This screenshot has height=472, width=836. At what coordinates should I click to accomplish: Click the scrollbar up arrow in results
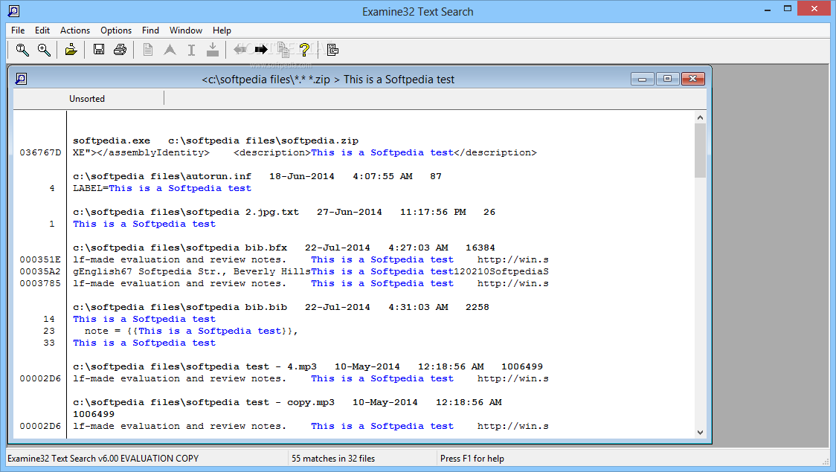point(700,117)
